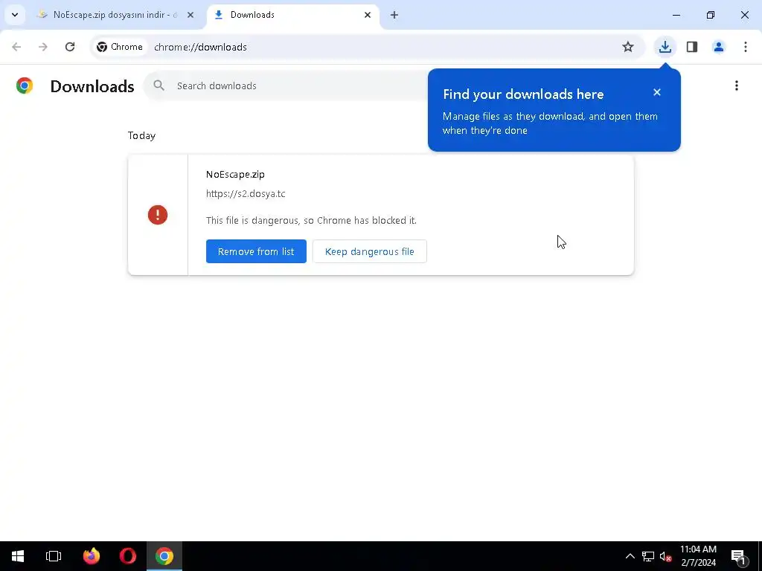Open Chrome's three-dot main menu
The width and height of the screenshot is (762, 571).
[746, 47]
